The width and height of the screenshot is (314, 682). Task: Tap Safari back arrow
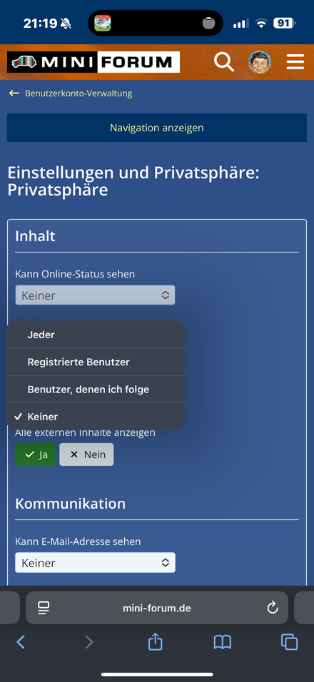coord(21,642)
